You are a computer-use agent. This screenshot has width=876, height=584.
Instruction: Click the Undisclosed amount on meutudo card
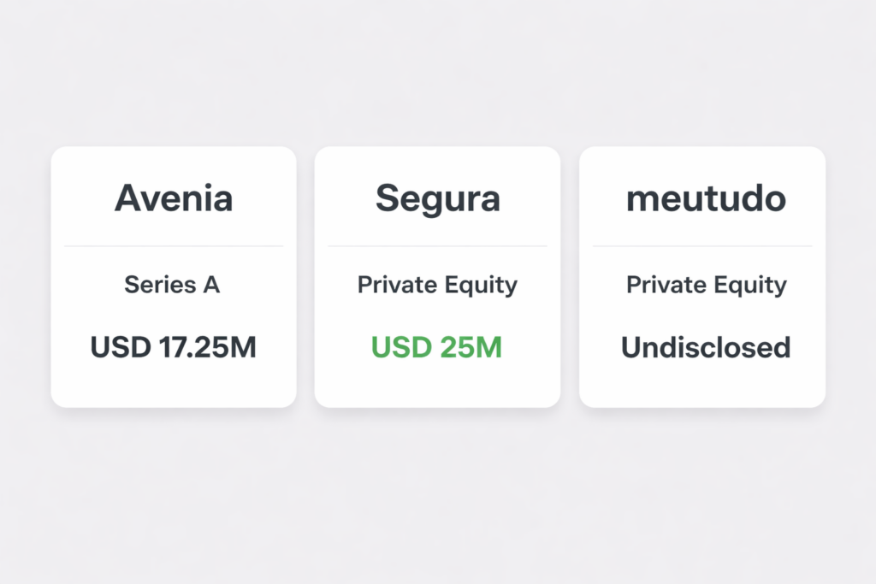pos(706,348)
